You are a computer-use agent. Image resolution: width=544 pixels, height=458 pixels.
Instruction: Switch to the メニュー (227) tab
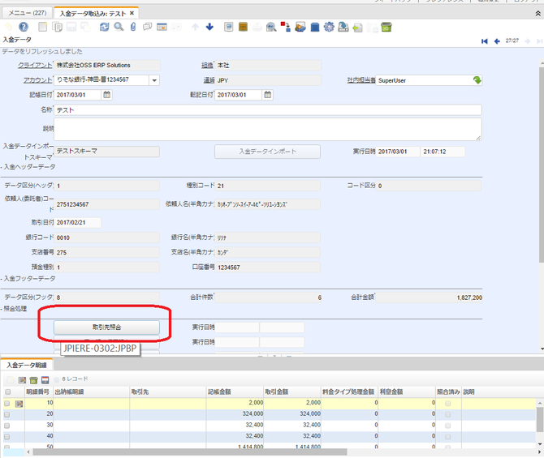pyautogui.click(x=28, y=13)
